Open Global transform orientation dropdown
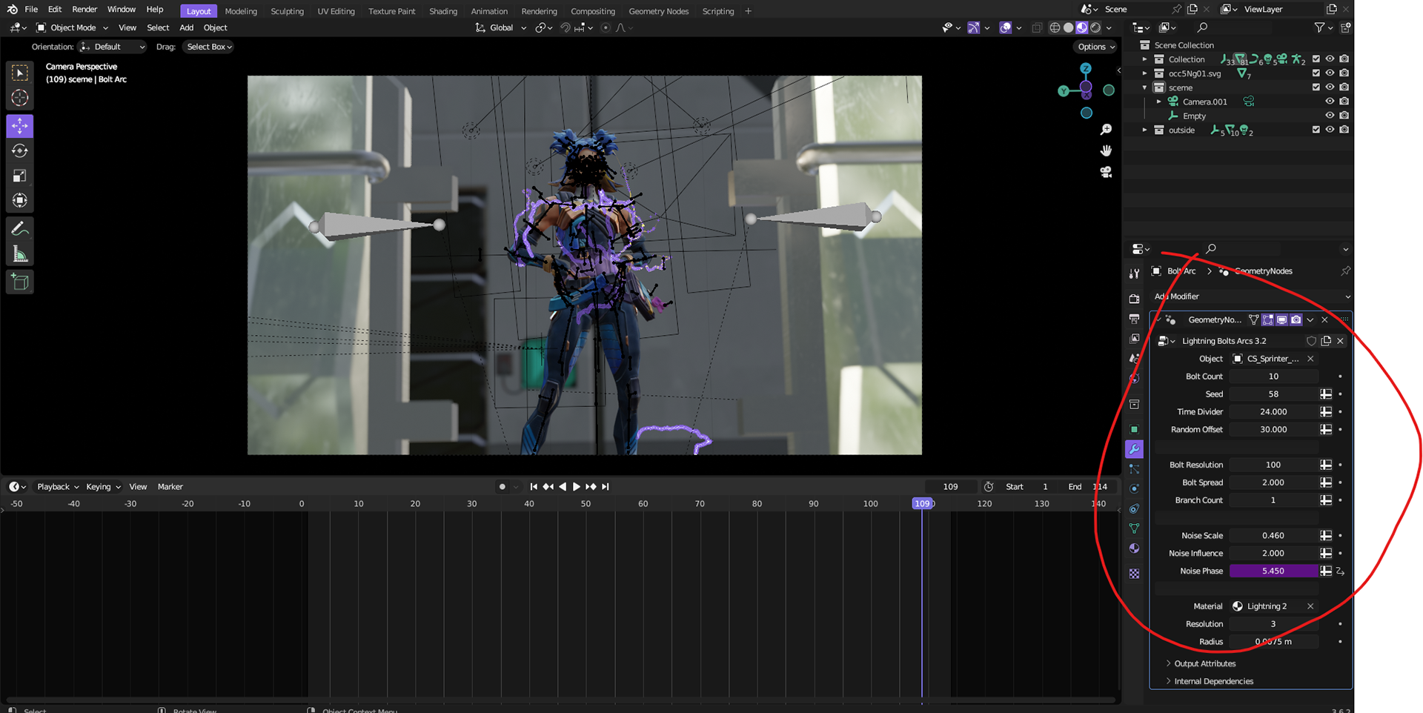Viewport: 1423px width, 713px height. 501,27
